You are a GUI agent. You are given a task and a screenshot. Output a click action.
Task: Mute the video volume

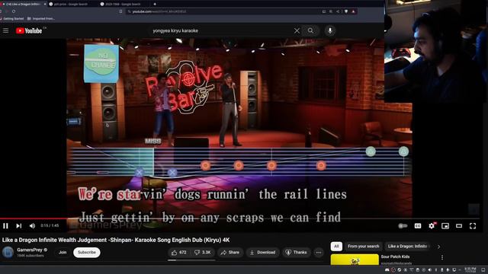(x=32, y=226)
